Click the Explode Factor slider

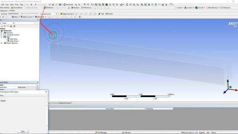[x=30, y=14]
